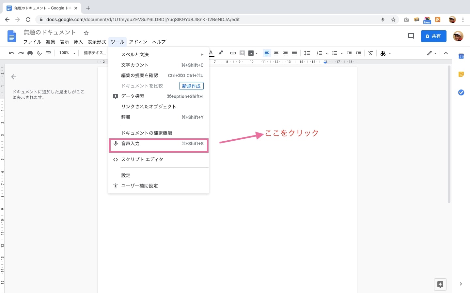Image resolution: width=470 pixels, height=293 pixels.
Task: Expand the editing mode pencil dropdown
Action: (431, 53)
